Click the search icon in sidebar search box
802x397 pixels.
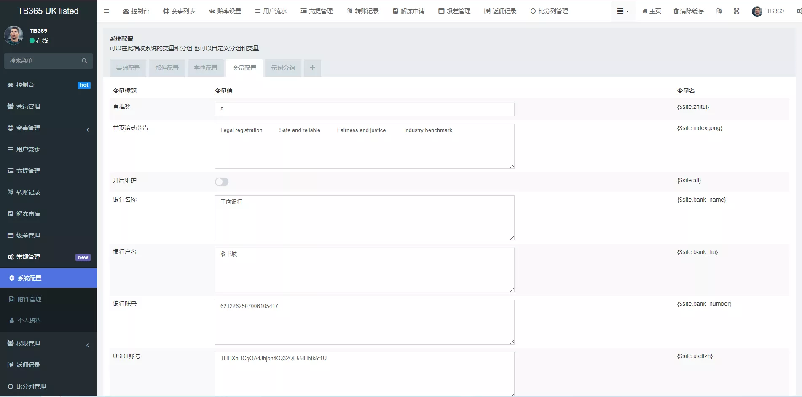(x=84, y=61)
